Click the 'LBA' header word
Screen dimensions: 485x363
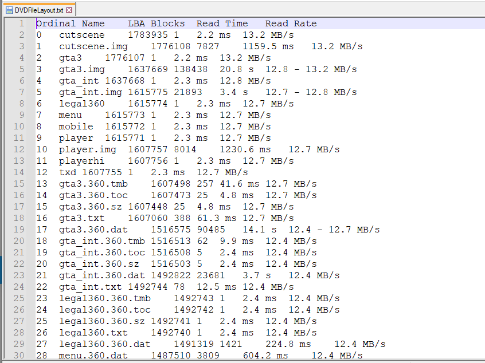point(136,23)
